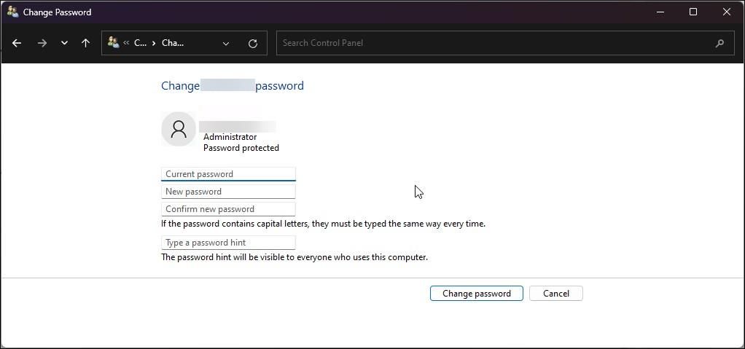This screenshot has height=349, width=745.
Task: Click the search magnifier icon
Action: tap(719, 43)
